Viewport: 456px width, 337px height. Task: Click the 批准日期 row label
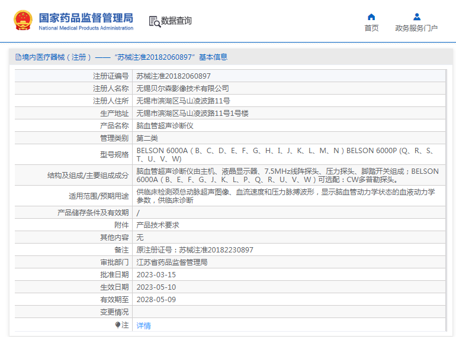click(114, 275)
